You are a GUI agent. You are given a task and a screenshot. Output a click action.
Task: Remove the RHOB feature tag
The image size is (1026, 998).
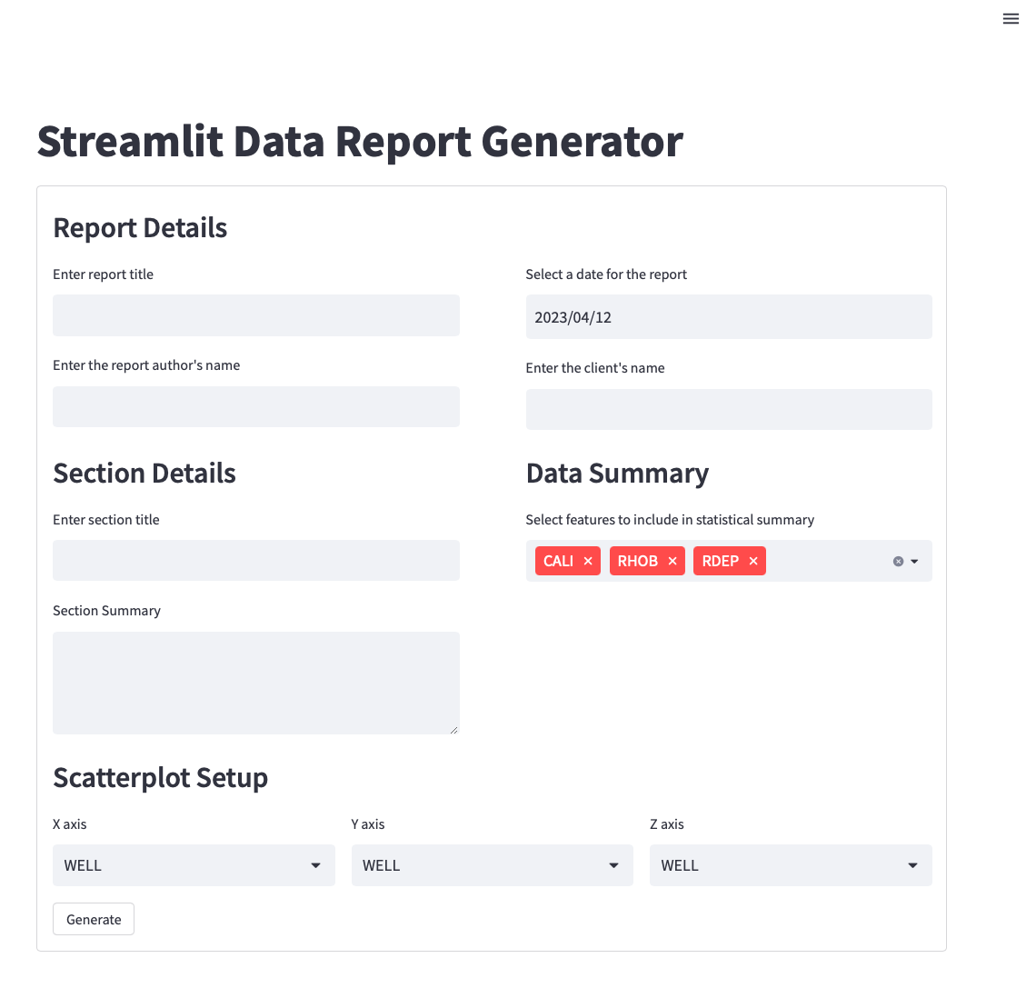coord(672,562)
